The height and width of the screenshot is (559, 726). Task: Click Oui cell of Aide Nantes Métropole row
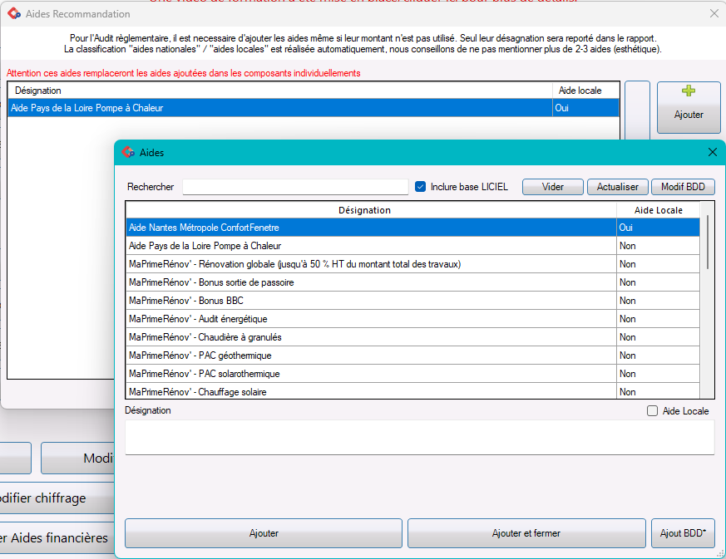point(658,228)
